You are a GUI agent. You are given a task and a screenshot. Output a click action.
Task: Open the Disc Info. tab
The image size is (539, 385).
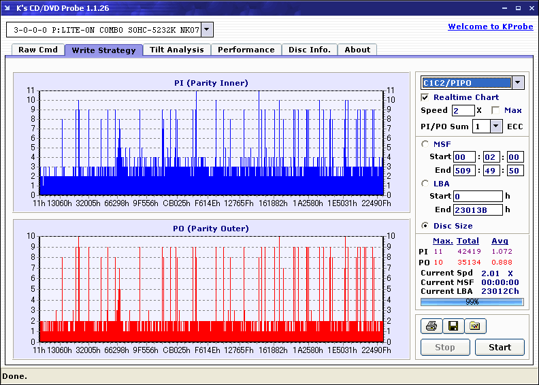tap(309, 50)
